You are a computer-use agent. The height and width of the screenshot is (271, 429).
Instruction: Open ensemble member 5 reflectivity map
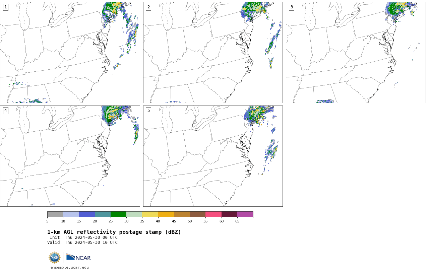tap(213, 156)
